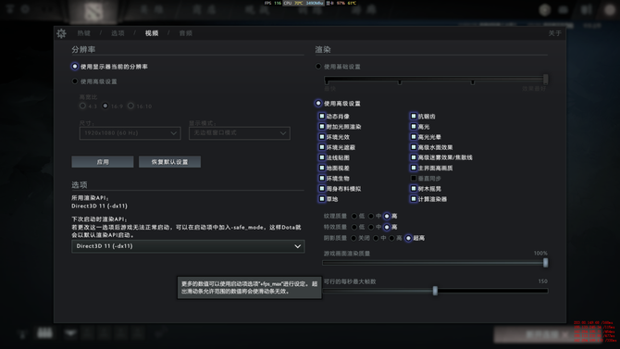
Task: Toggle the 地面视差 checkbox
Action: 321,168
